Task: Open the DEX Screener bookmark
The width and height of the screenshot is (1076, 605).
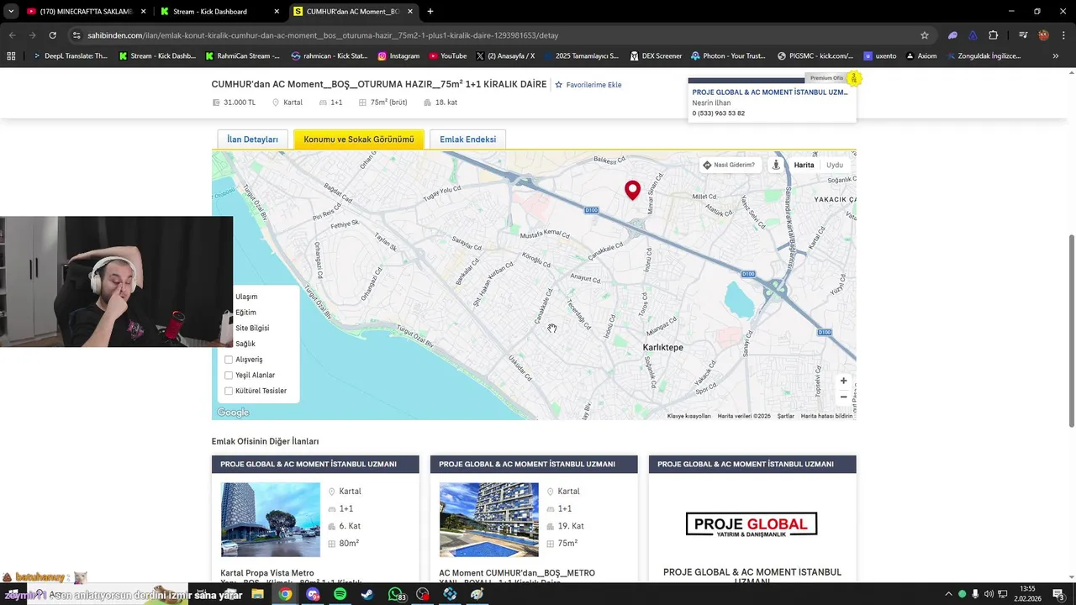Action: pyautogui.click(x=655, y=56)
